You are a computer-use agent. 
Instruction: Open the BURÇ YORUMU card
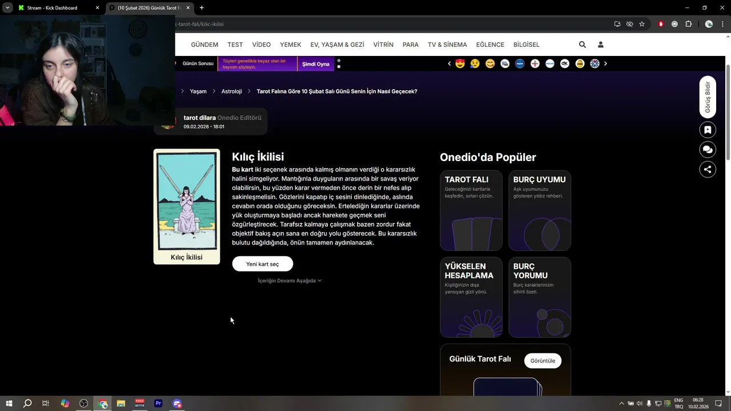(x=540, y=297)
